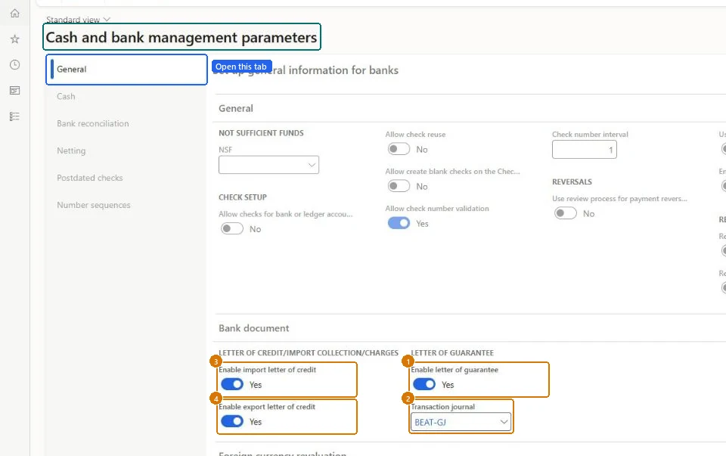Click NOT SUFFICIENT FUNDS label
This screenshot has height=456, width=726.
[x=261, y=133]
